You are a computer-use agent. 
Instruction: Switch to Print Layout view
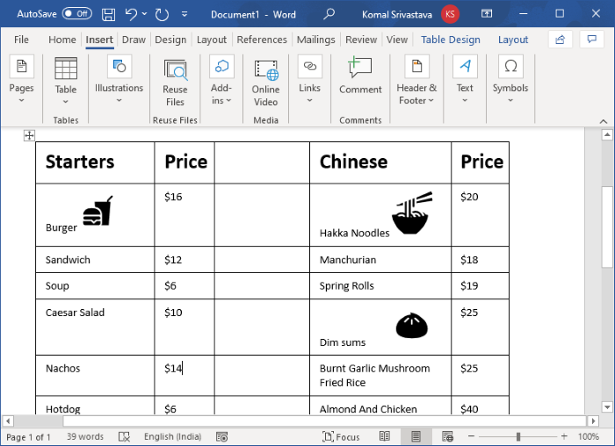tap(416, 436)
